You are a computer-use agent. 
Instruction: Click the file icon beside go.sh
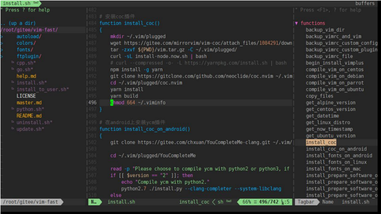[x=12, y=69]
